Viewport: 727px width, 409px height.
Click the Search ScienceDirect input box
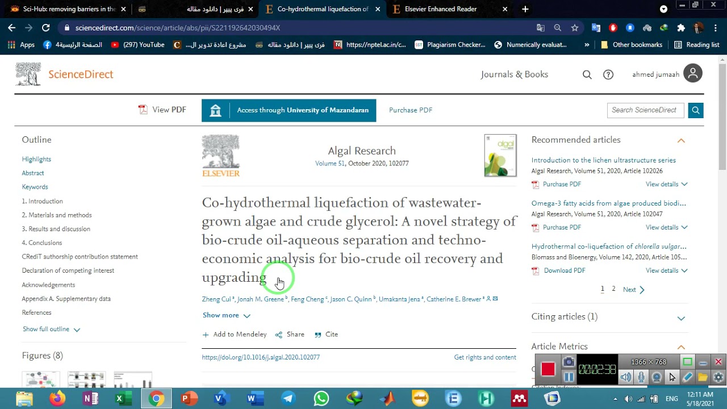click(x=646, y=110)
